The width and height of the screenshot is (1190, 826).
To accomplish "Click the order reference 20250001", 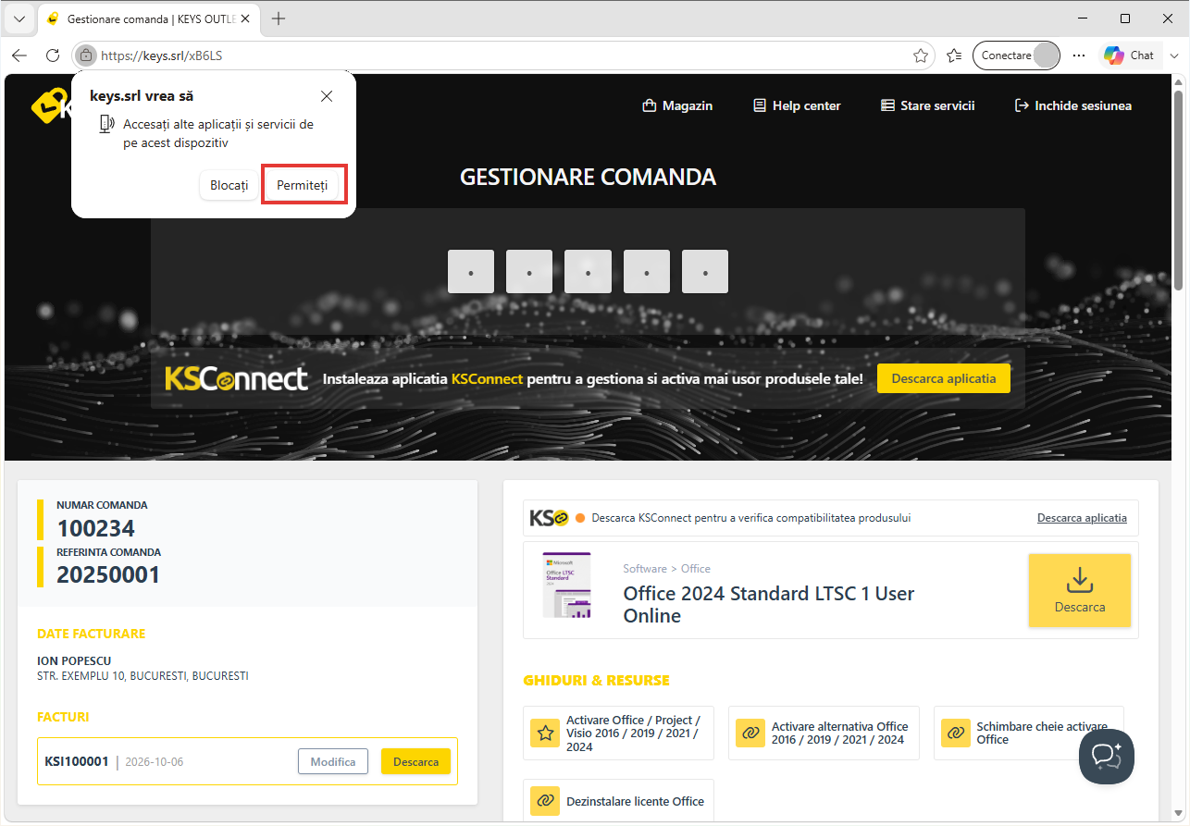I will pos(108,575).
